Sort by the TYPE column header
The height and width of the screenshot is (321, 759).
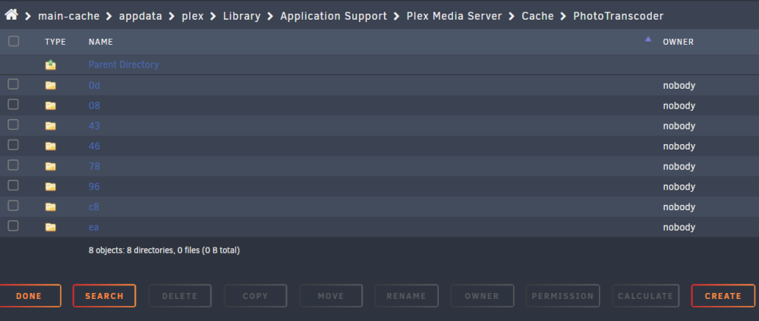[x=55, y=42]
